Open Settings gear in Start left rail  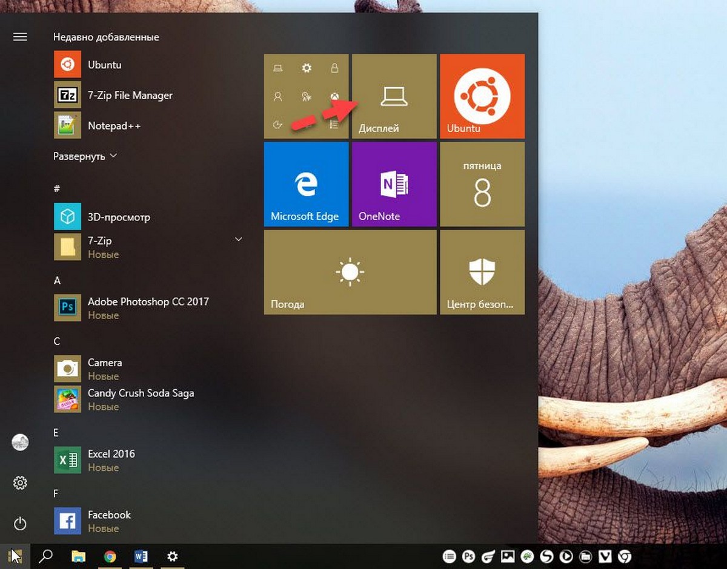point(20,483)
